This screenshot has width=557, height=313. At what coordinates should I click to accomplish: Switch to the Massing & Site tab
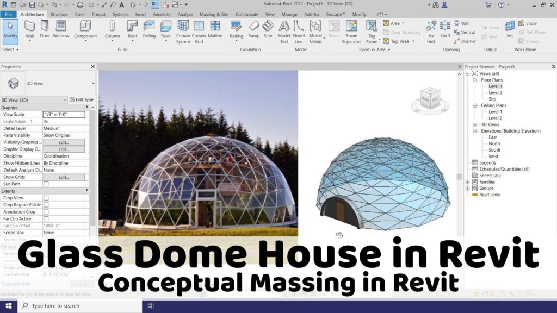pyautogui.click(x=214, y=14)
